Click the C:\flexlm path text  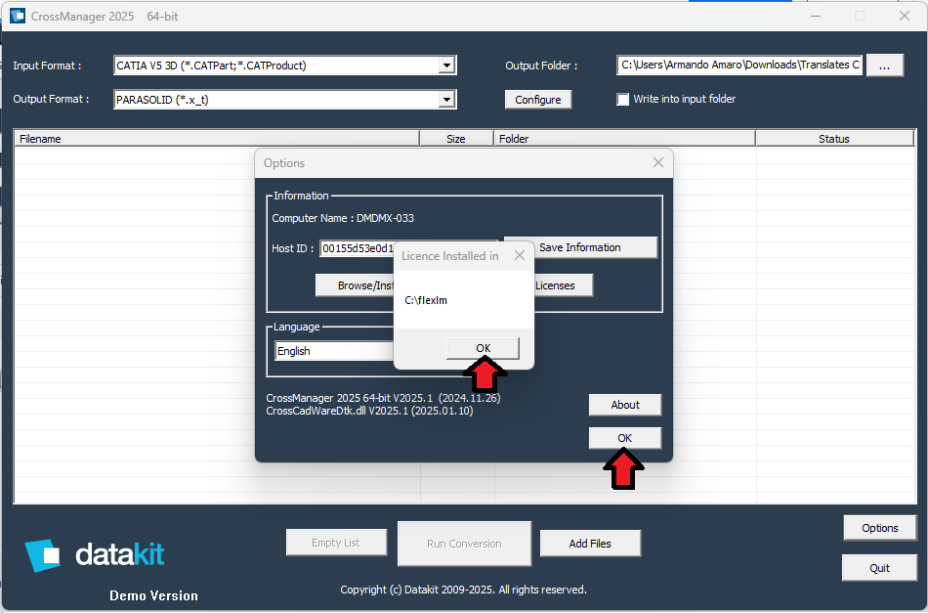(x=426, y=300)
